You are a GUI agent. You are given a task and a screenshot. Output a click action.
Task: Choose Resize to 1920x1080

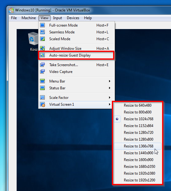pos(138,173)
